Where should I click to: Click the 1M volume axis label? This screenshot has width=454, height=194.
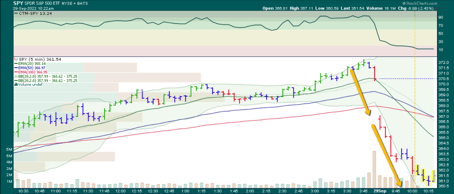click(9, 181)
